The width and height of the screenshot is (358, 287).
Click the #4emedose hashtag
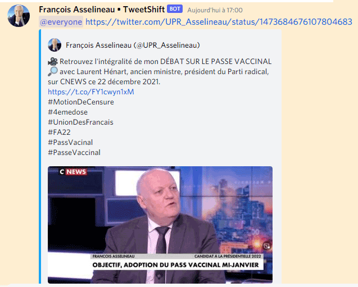68,112
